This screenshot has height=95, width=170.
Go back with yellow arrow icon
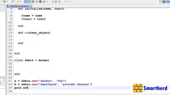pyautogui.click(x=66, y=1)
